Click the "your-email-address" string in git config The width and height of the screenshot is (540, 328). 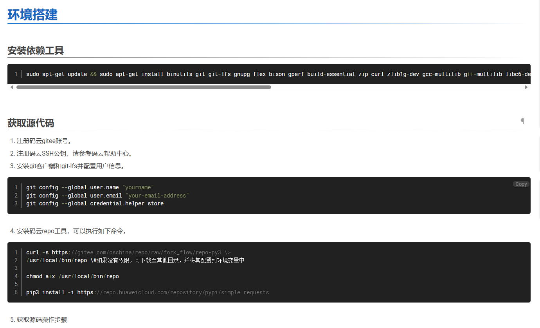157,196
